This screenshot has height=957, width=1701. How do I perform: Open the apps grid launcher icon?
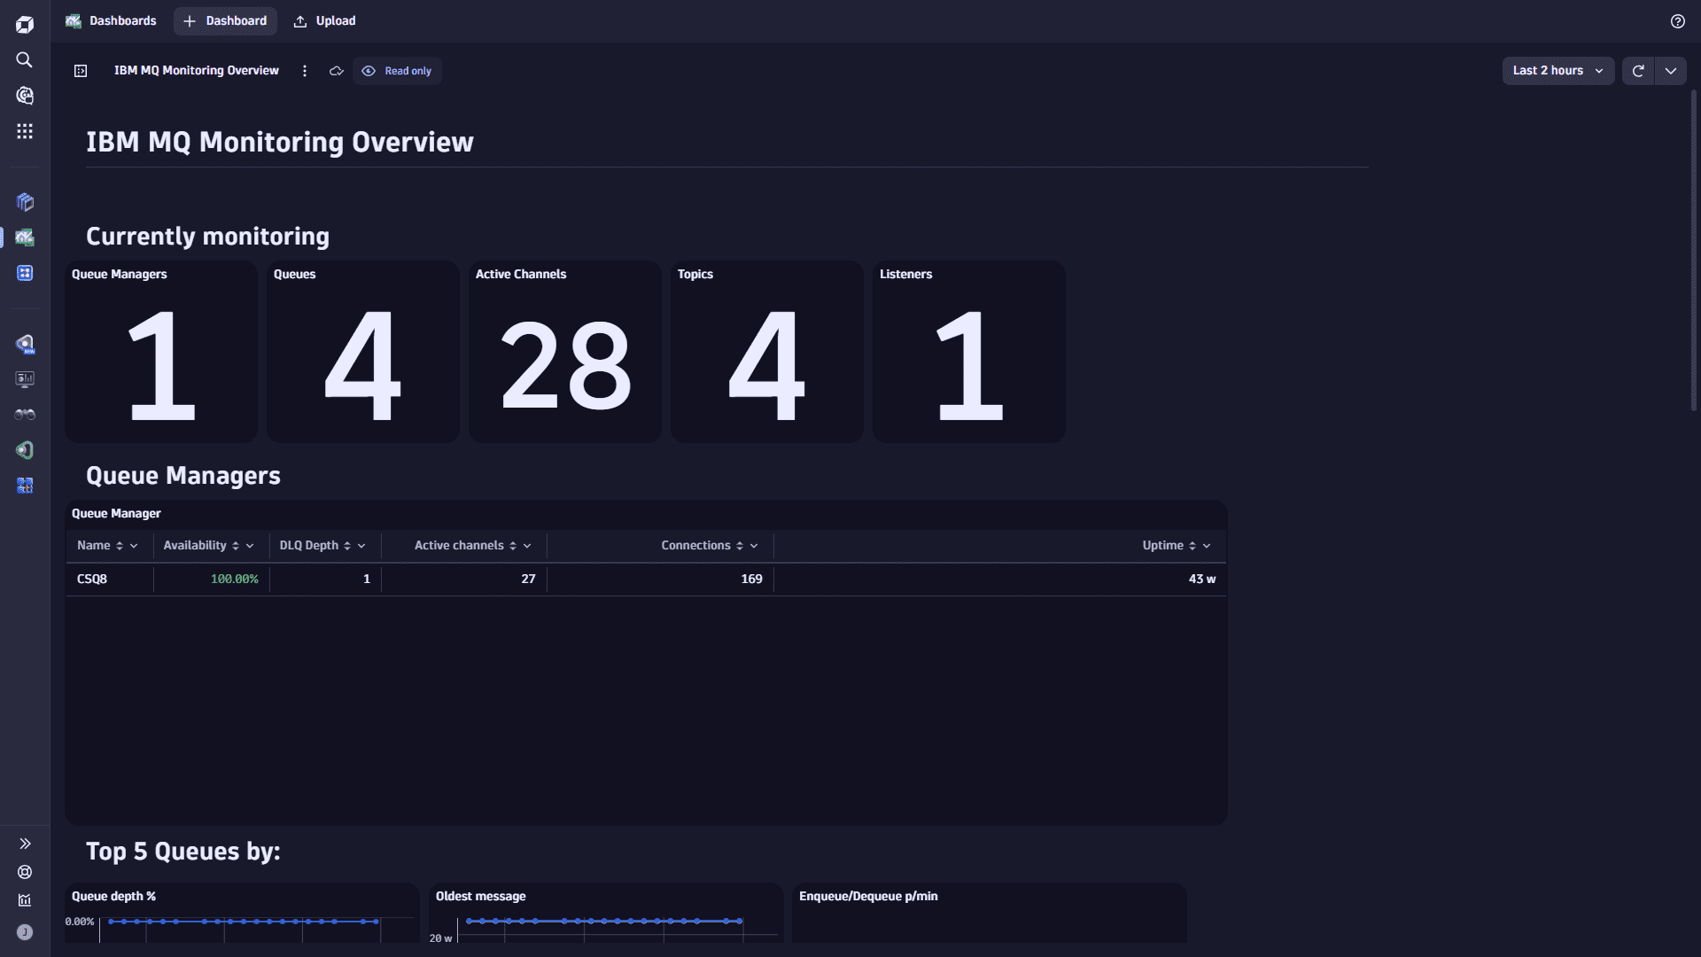(25, 131)
